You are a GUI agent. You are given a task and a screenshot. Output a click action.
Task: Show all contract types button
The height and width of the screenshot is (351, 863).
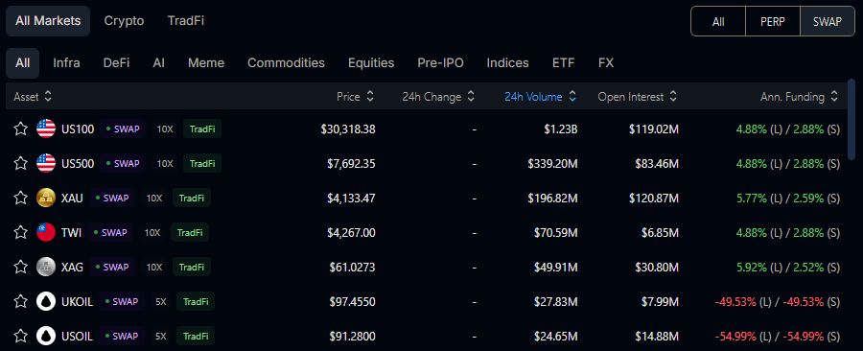click(717, 21)
